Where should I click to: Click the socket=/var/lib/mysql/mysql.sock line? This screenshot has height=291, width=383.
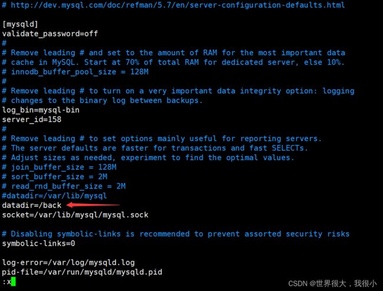coord(75,215)
